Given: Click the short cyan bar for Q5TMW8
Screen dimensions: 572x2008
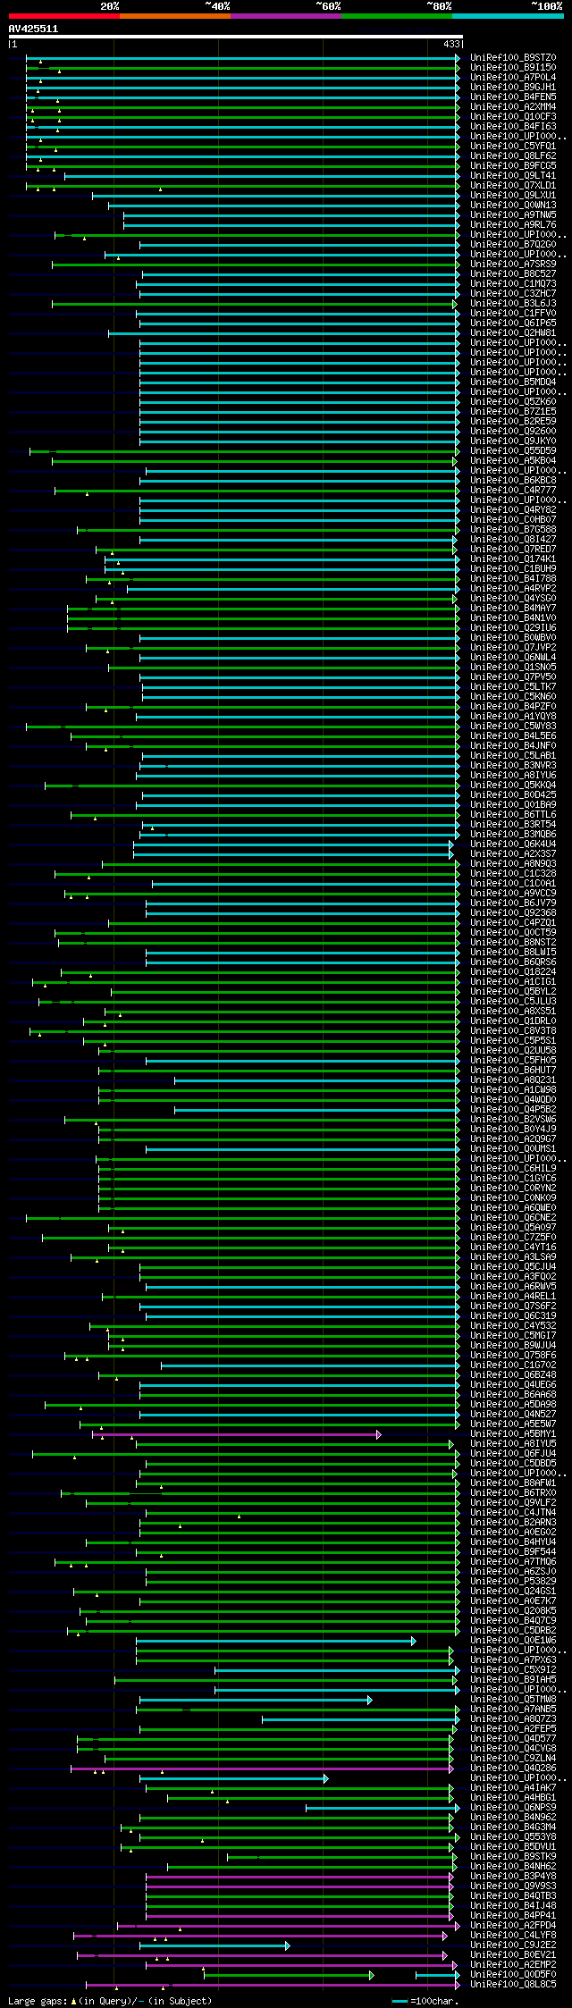Looking at the screenshot, I should click(256, 1700).
